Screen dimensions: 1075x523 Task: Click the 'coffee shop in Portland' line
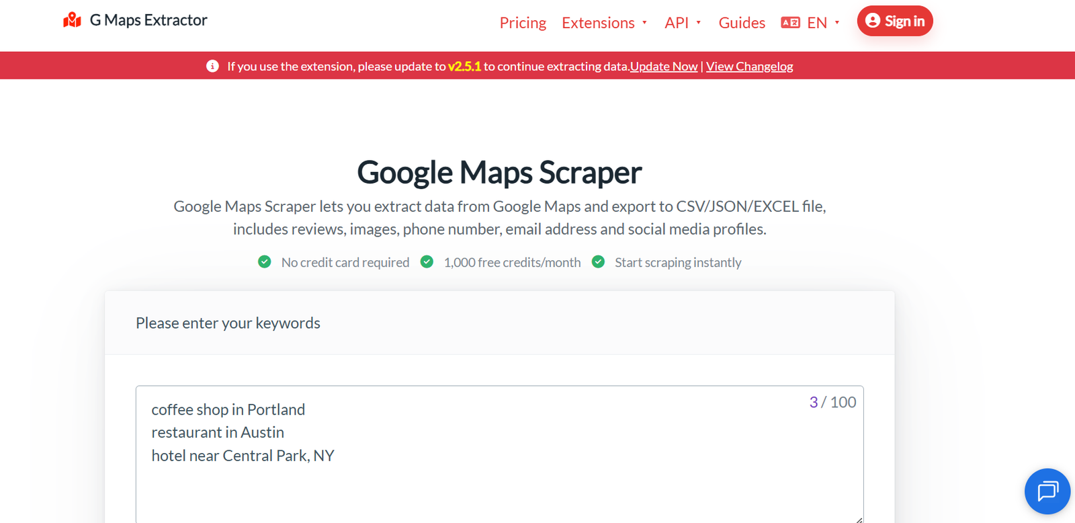click(x=228, y=409)
